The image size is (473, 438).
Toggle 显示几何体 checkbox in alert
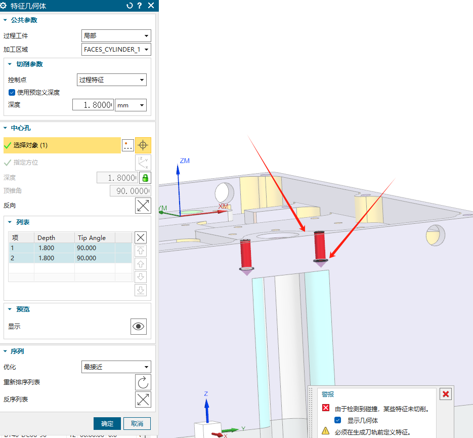(338, 420)
